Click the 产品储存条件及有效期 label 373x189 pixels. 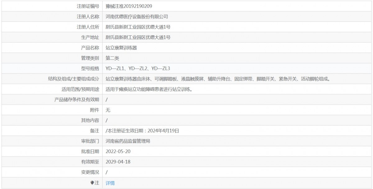pyautogui.click(x=77, y=100)
